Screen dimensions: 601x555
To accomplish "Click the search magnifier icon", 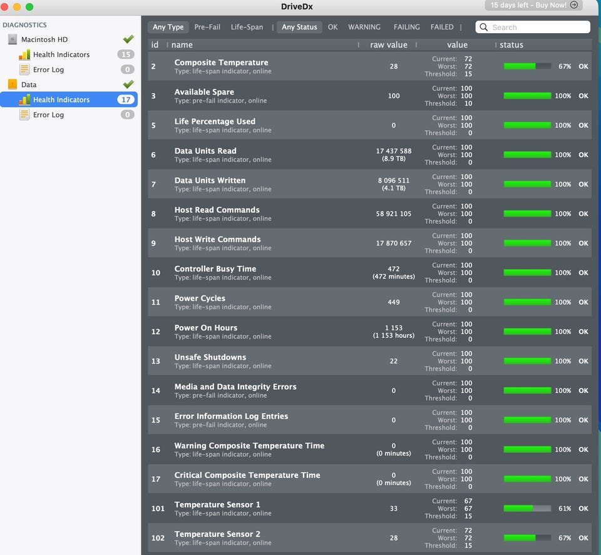I will pos(484,27).
